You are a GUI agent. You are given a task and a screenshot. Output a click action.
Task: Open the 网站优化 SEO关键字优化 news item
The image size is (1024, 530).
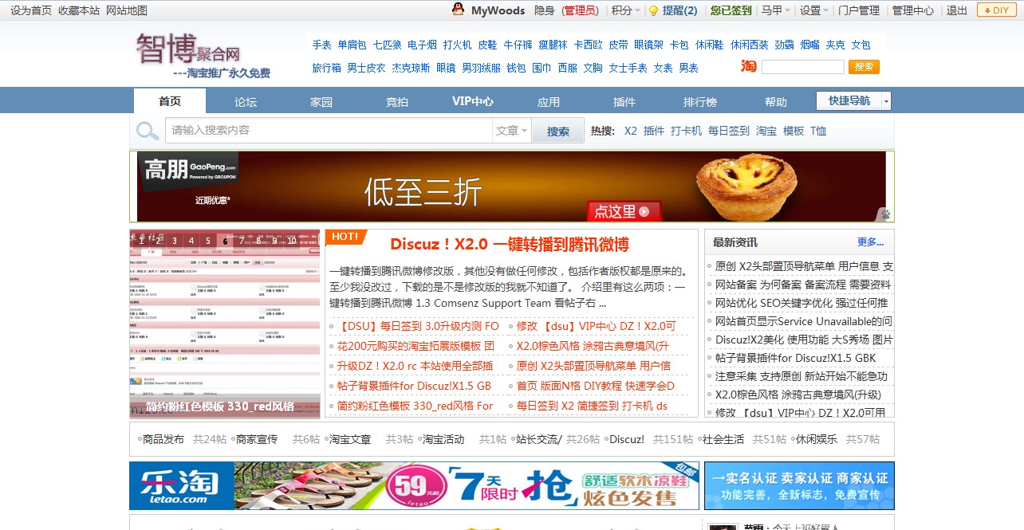801,303
